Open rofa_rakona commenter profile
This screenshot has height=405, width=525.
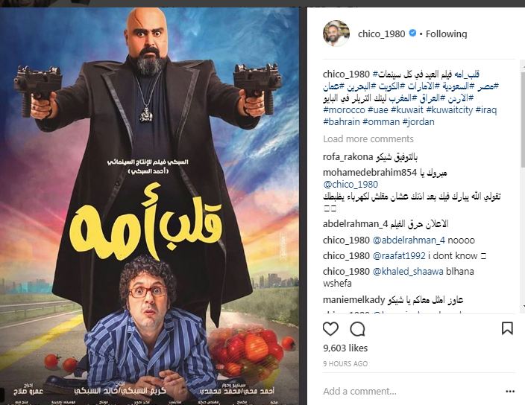(x=348, y=157)
